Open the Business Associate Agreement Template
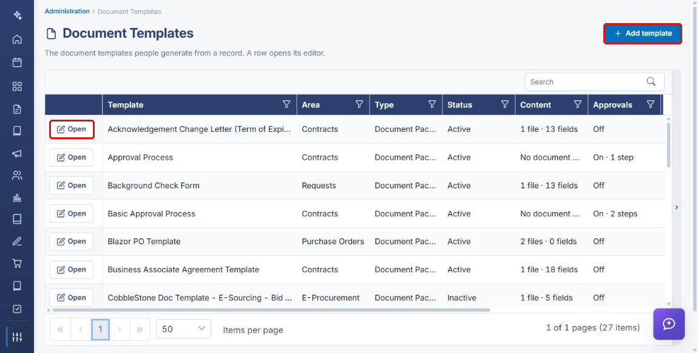The height and width of the screenshot is (353, 698). coord(71,270)
